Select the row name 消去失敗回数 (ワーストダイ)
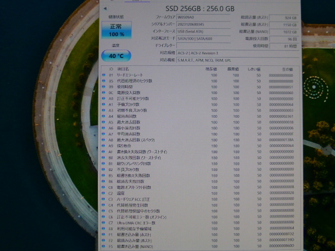The width and height of the screenshot is (335, 251). [x=139, y=158]
